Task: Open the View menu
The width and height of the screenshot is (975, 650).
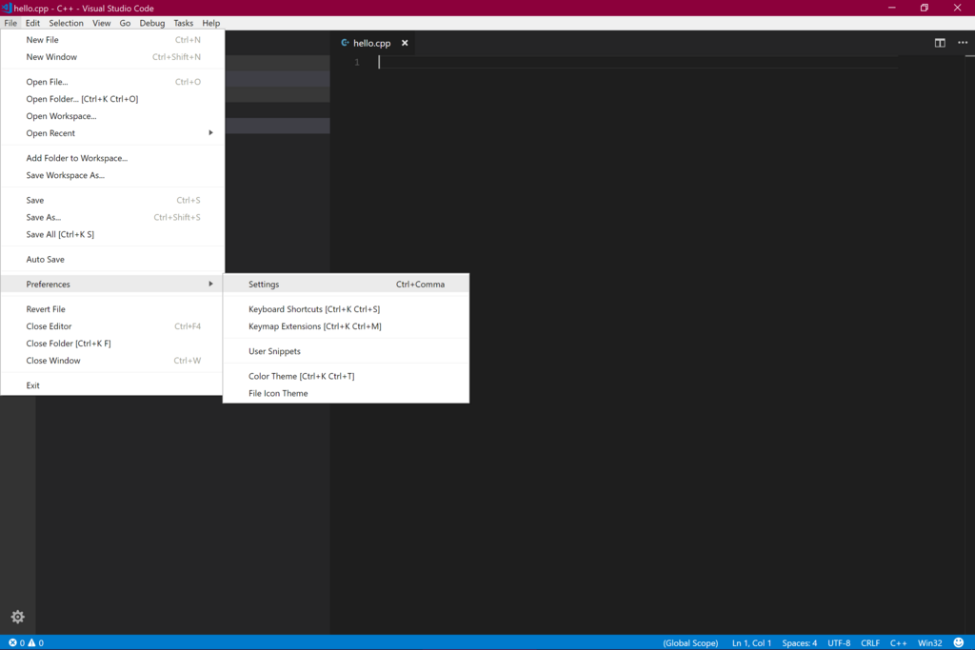Action: click(101, 23)
